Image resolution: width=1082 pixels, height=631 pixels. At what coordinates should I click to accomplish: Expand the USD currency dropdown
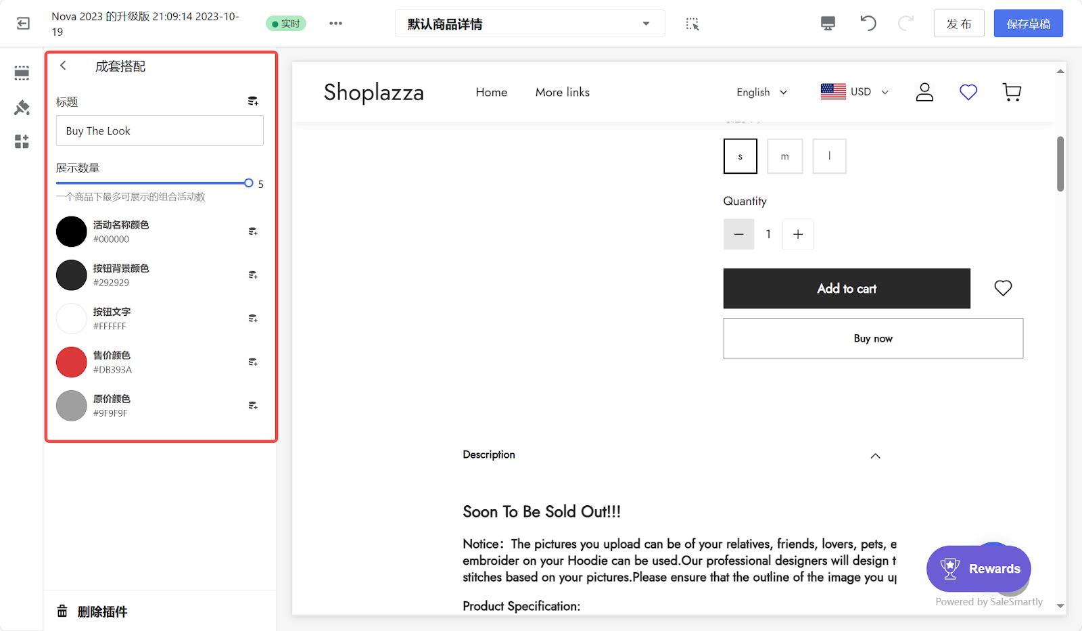(855, 91)
